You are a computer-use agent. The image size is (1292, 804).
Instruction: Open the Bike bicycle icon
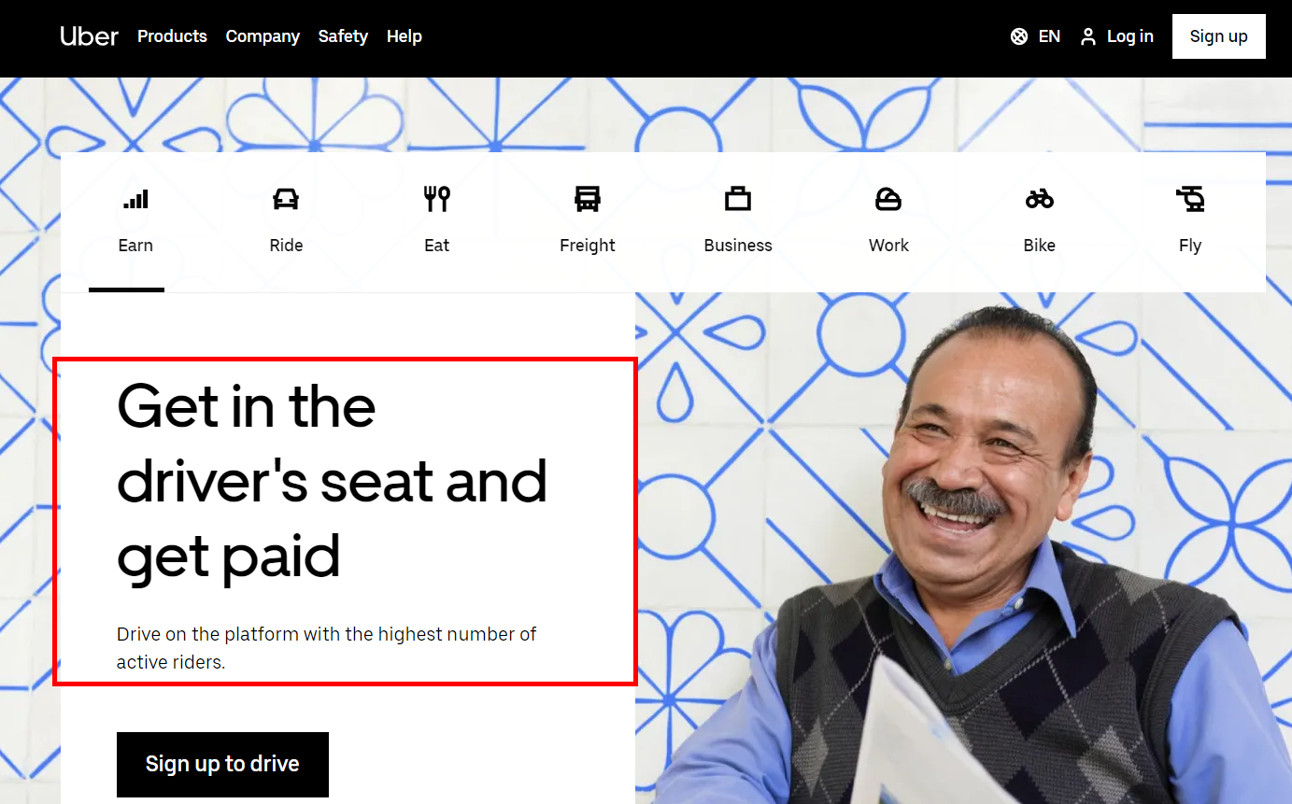tap(1039, 199)
